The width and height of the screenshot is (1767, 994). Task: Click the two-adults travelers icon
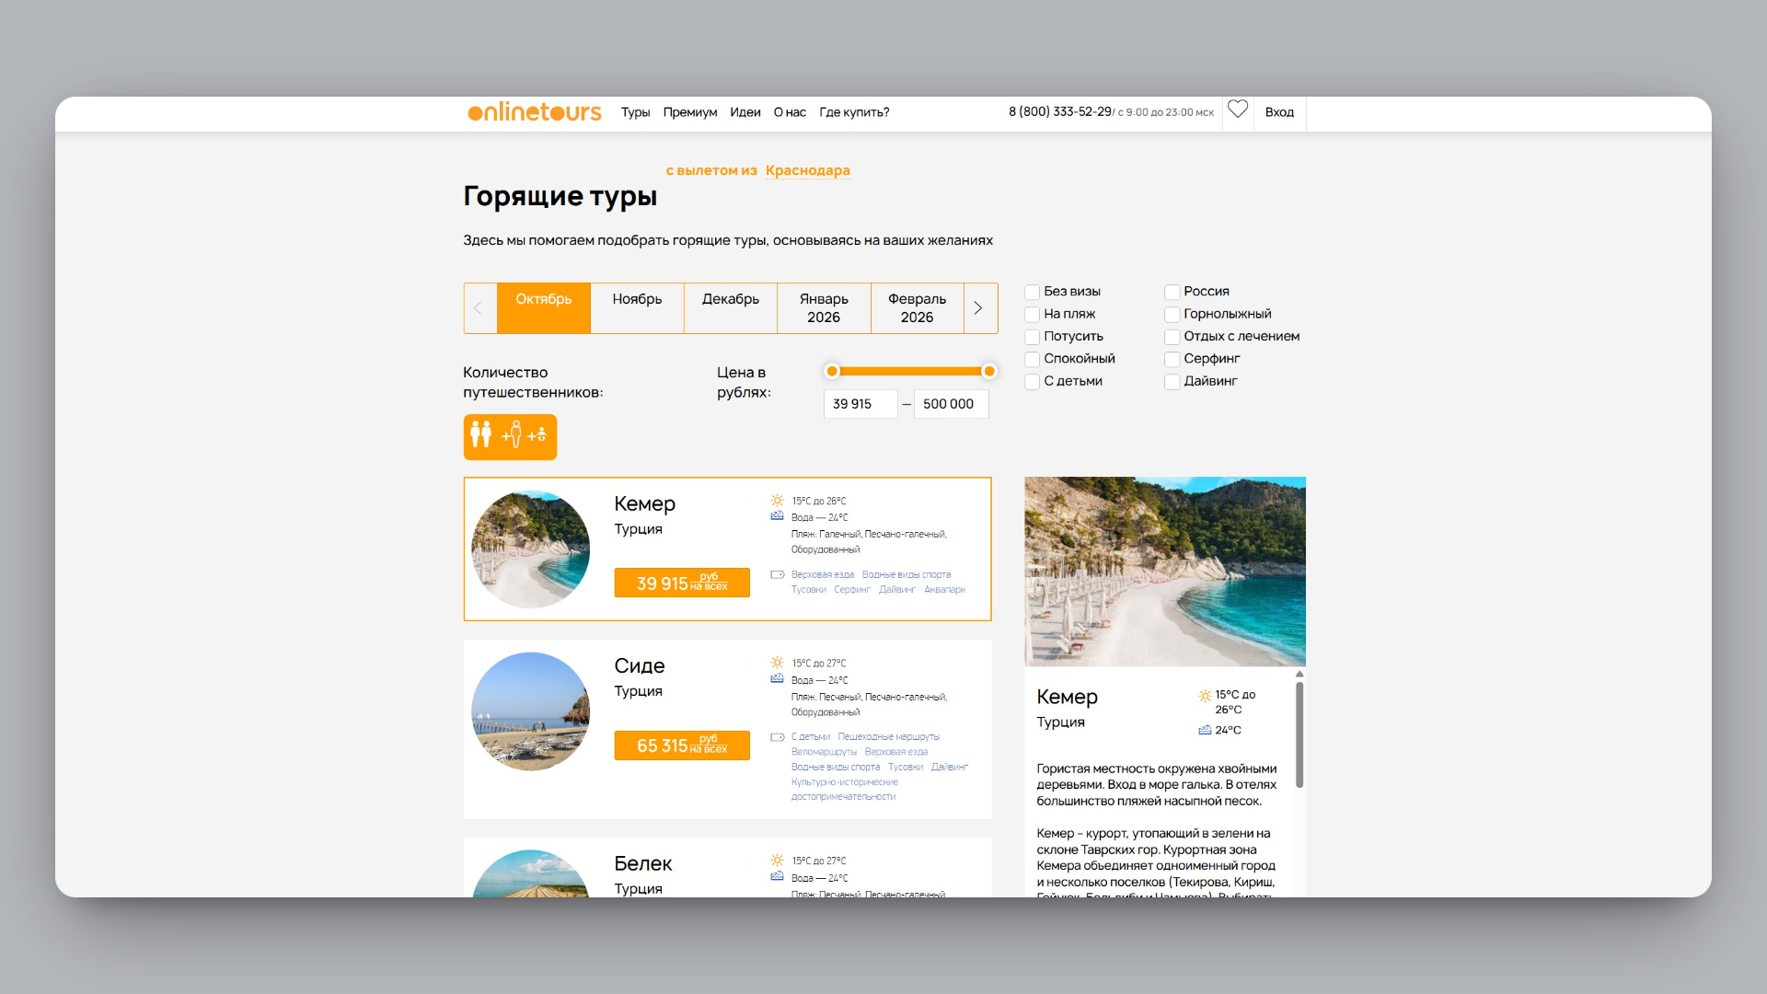pyautogui.click(x=480, y=435)
